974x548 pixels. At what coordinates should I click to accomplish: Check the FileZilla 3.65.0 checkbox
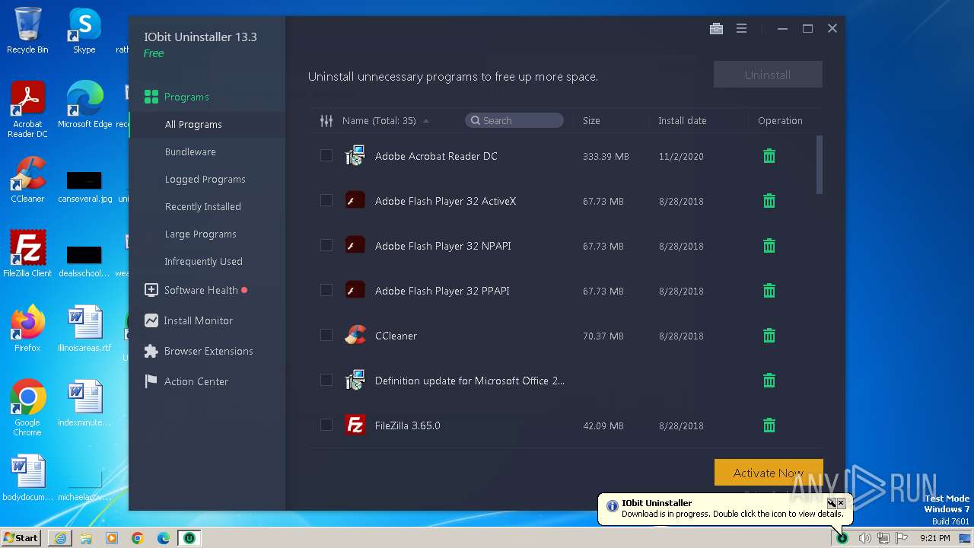click(326, 425)
